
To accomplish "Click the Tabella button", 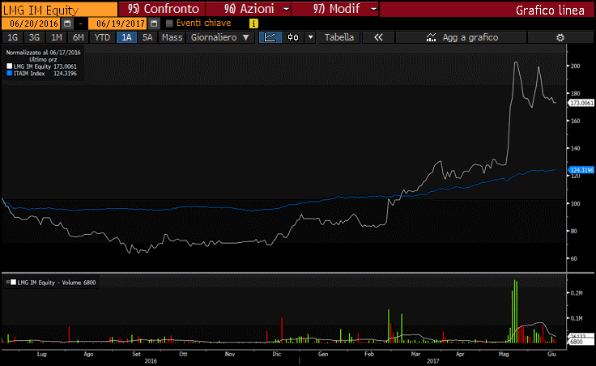I will click(x=338, y=37).
